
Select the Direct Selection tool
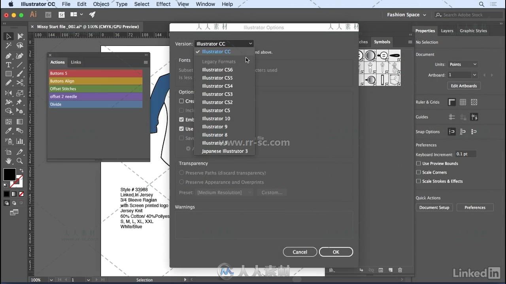(x=20, y=36)
